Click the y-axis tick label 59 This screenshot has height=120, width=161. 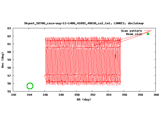9,60
